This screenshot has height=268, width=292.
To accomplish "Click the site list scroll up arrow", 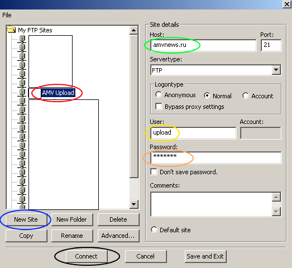I will click(133, 30).
